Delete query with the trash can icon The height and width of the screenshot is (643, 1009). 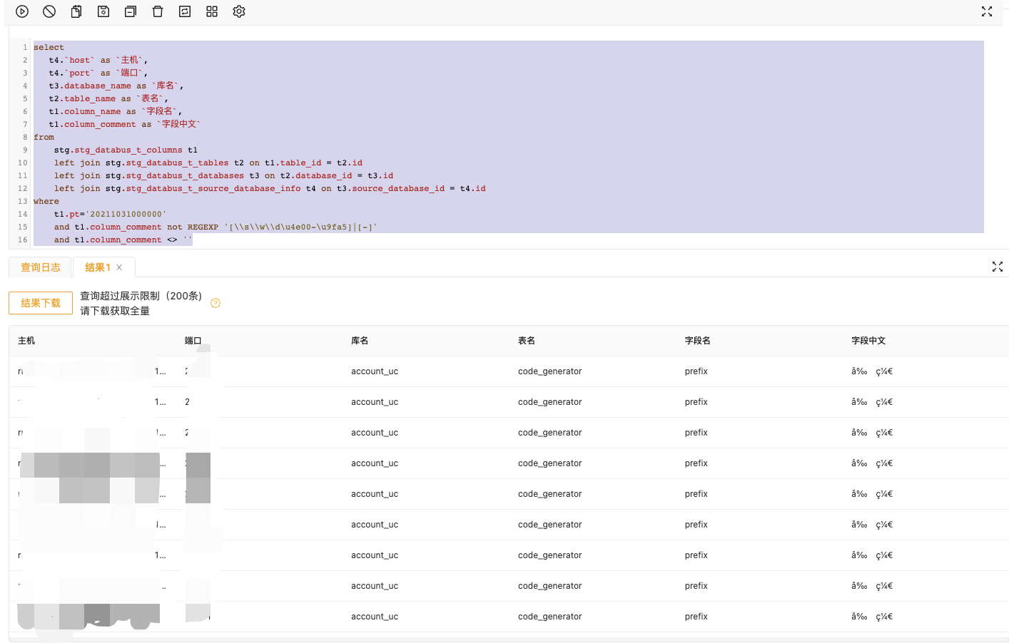158,11
